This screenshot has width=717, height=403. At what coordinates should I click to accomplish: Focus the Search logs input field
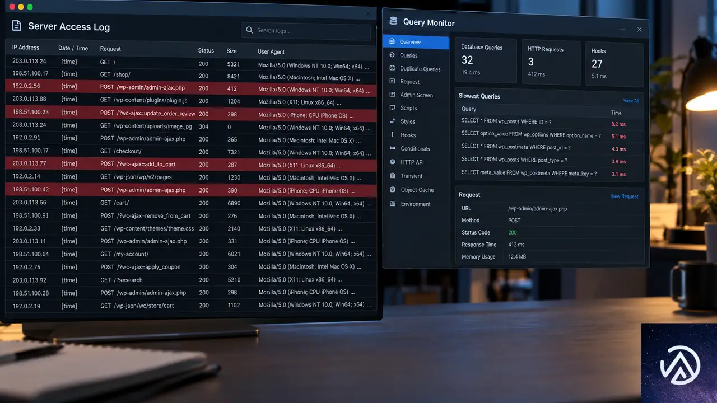(306, 31)
